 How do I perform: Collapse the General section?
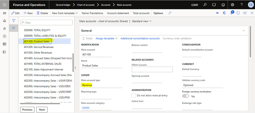[x=244, y=31]
